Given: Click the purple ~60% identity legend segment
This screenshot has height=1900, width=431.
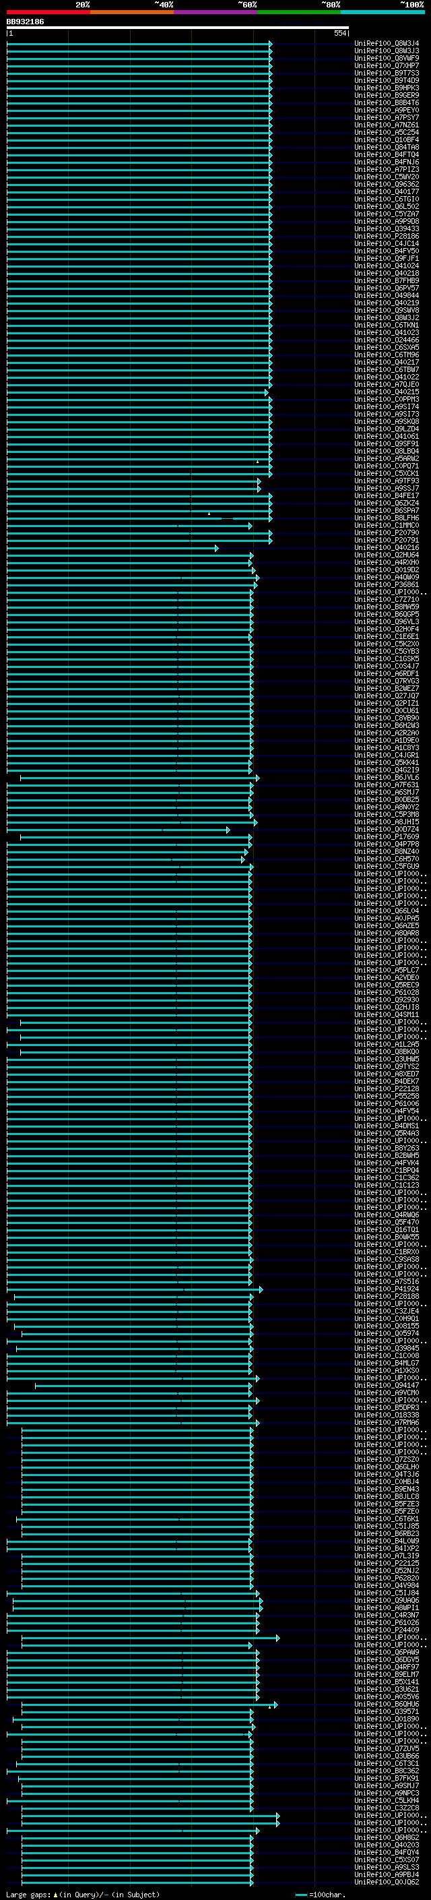Looking at the screenshot, I should point(216,12).
